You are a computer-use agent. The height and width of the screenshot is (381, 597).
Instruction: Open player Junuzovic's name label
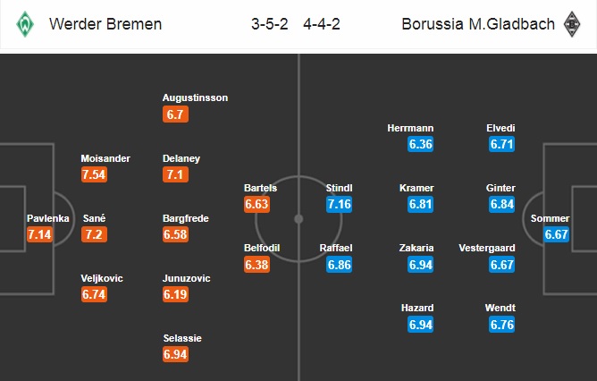[x=187, y=278]
